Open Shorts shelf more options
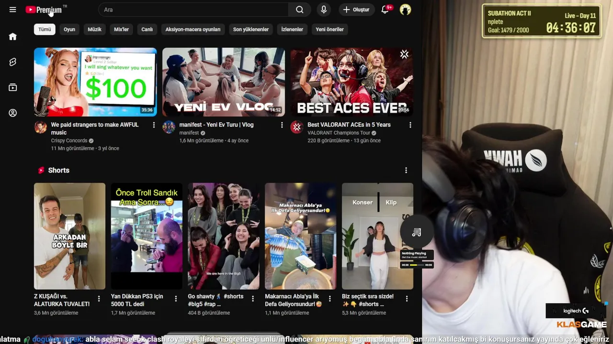 click(x=406, y=171)
